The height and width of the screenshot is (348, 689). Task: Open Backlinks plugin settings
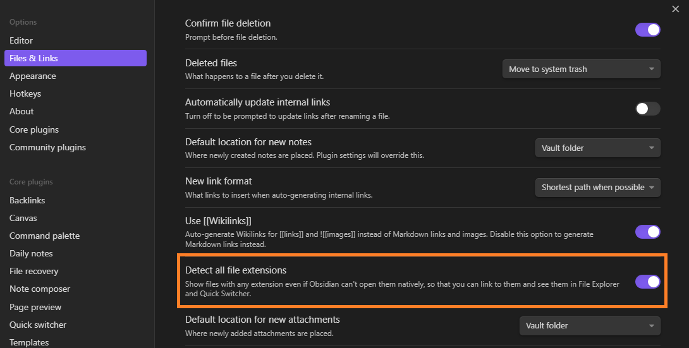coord(27,200)
